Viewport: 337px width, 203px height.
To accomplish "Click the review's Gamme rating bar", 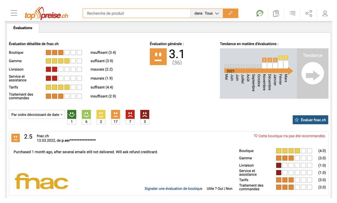I will click(x=294, y=158).
